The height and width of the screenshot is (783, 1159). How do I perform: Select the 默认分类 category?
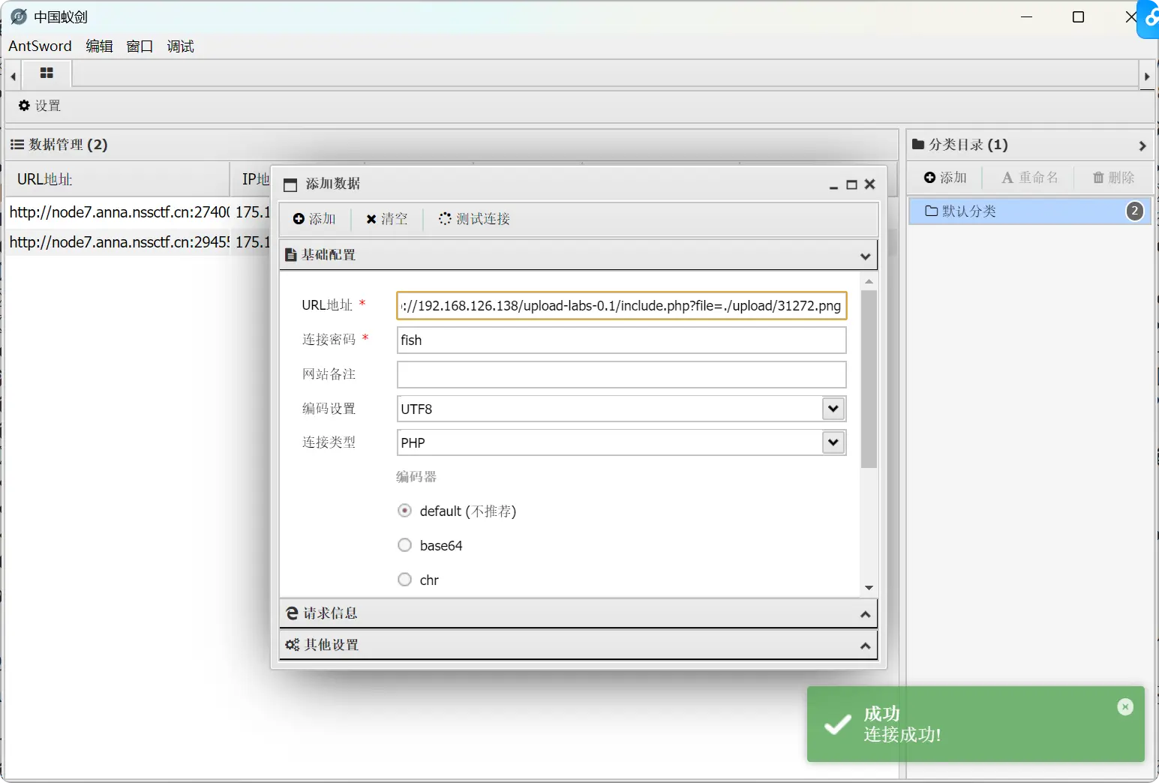[x=1029, y=211]
